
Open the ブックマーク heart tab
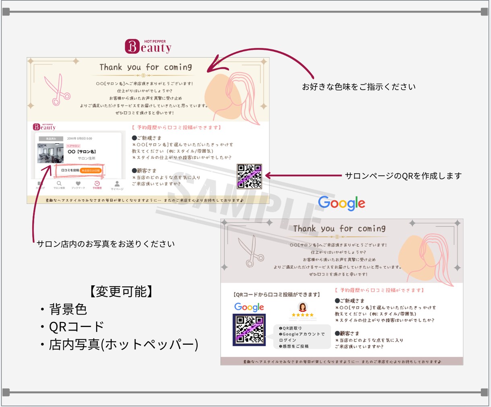click(78, 185)
